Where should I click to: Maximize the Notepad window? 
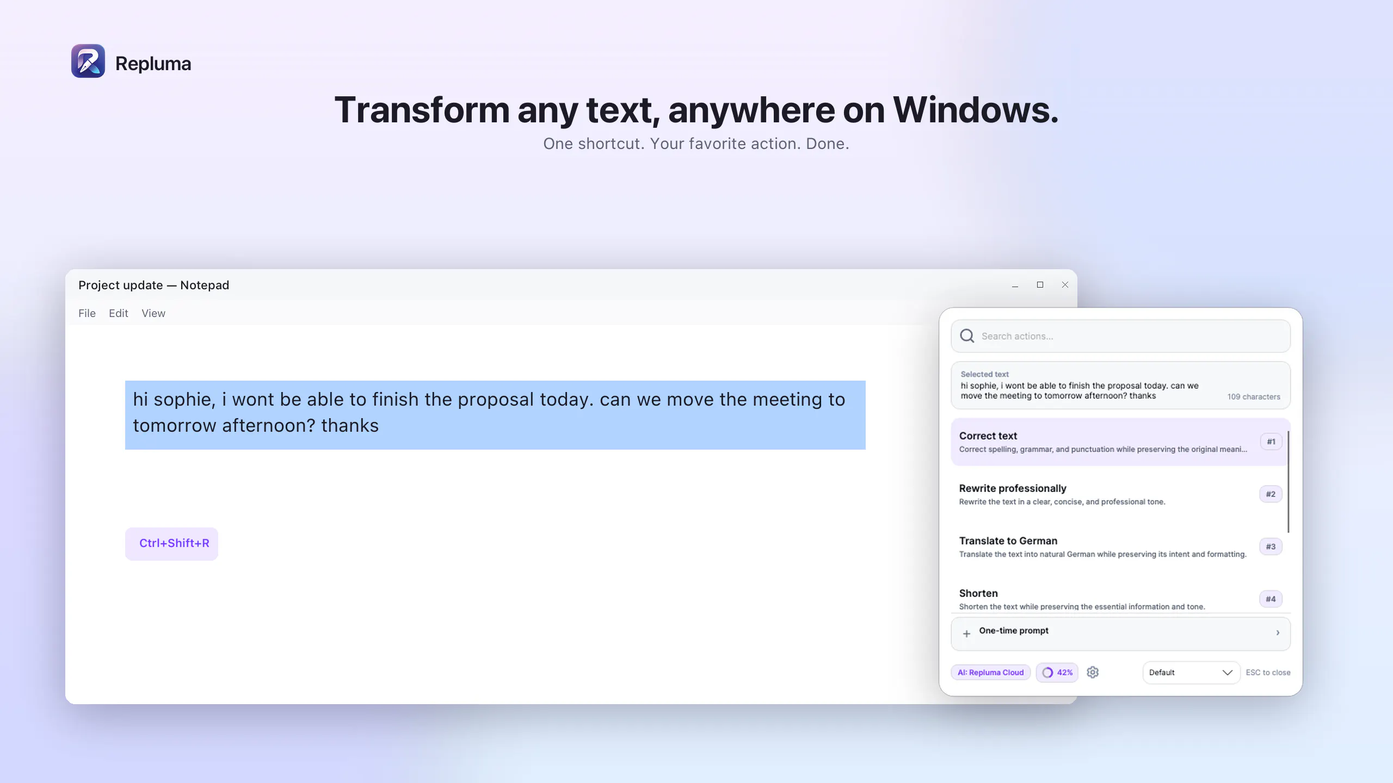(1040, 285)
